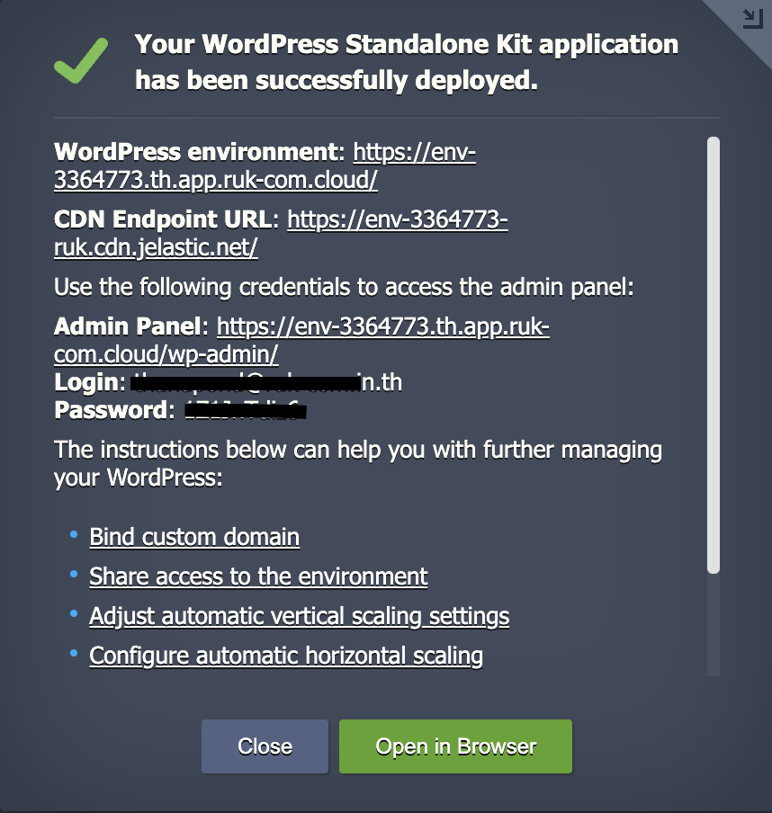
Task: Click the Password label text
Action: pyautogui.click(x=114, y=411)
